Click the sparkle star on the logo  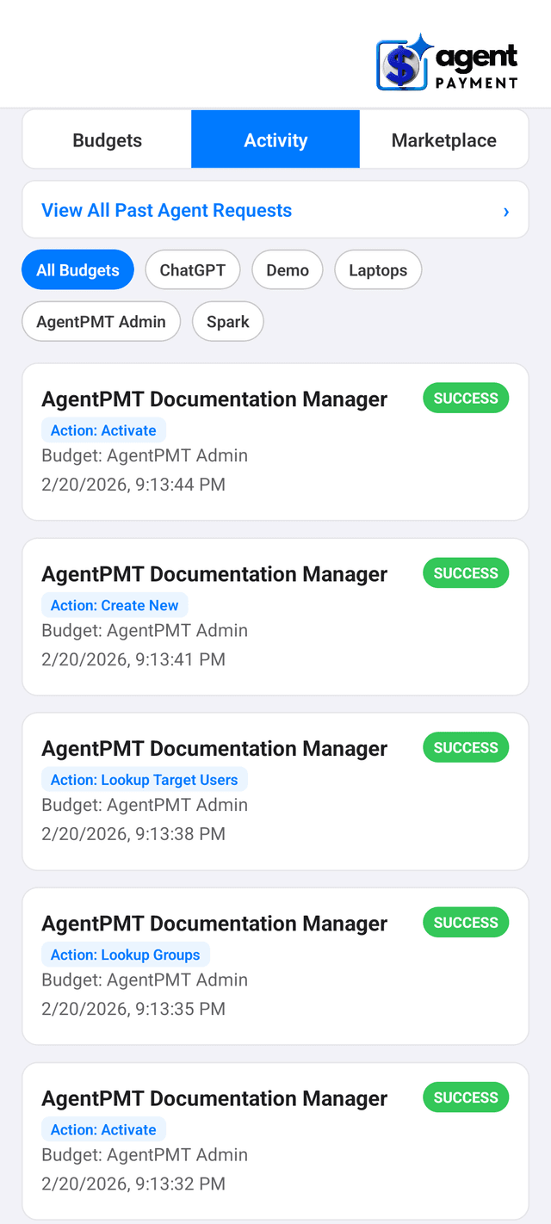(x=419, y=45)
